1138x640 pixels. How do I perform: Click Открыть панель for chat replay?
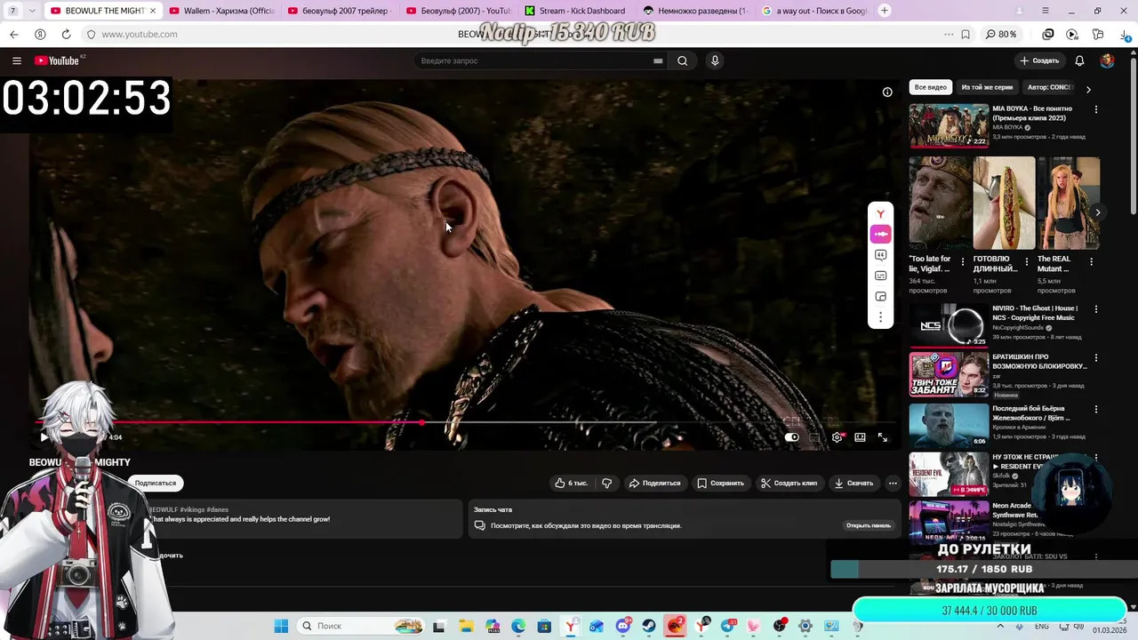869,525
